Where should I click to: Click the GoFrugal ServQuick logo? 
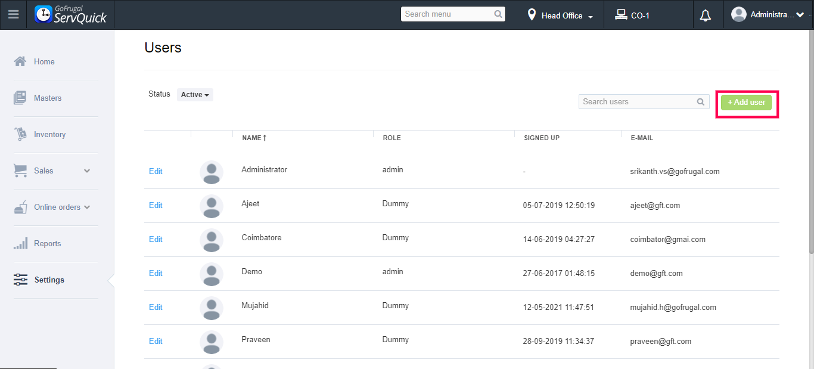(70, 14)
